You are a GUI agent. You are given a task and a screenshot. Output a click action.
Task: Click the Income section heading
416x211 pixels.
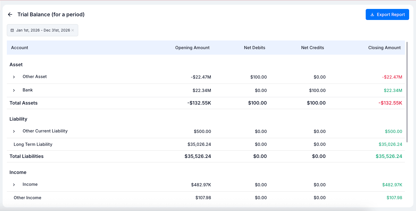coord(18,172)
